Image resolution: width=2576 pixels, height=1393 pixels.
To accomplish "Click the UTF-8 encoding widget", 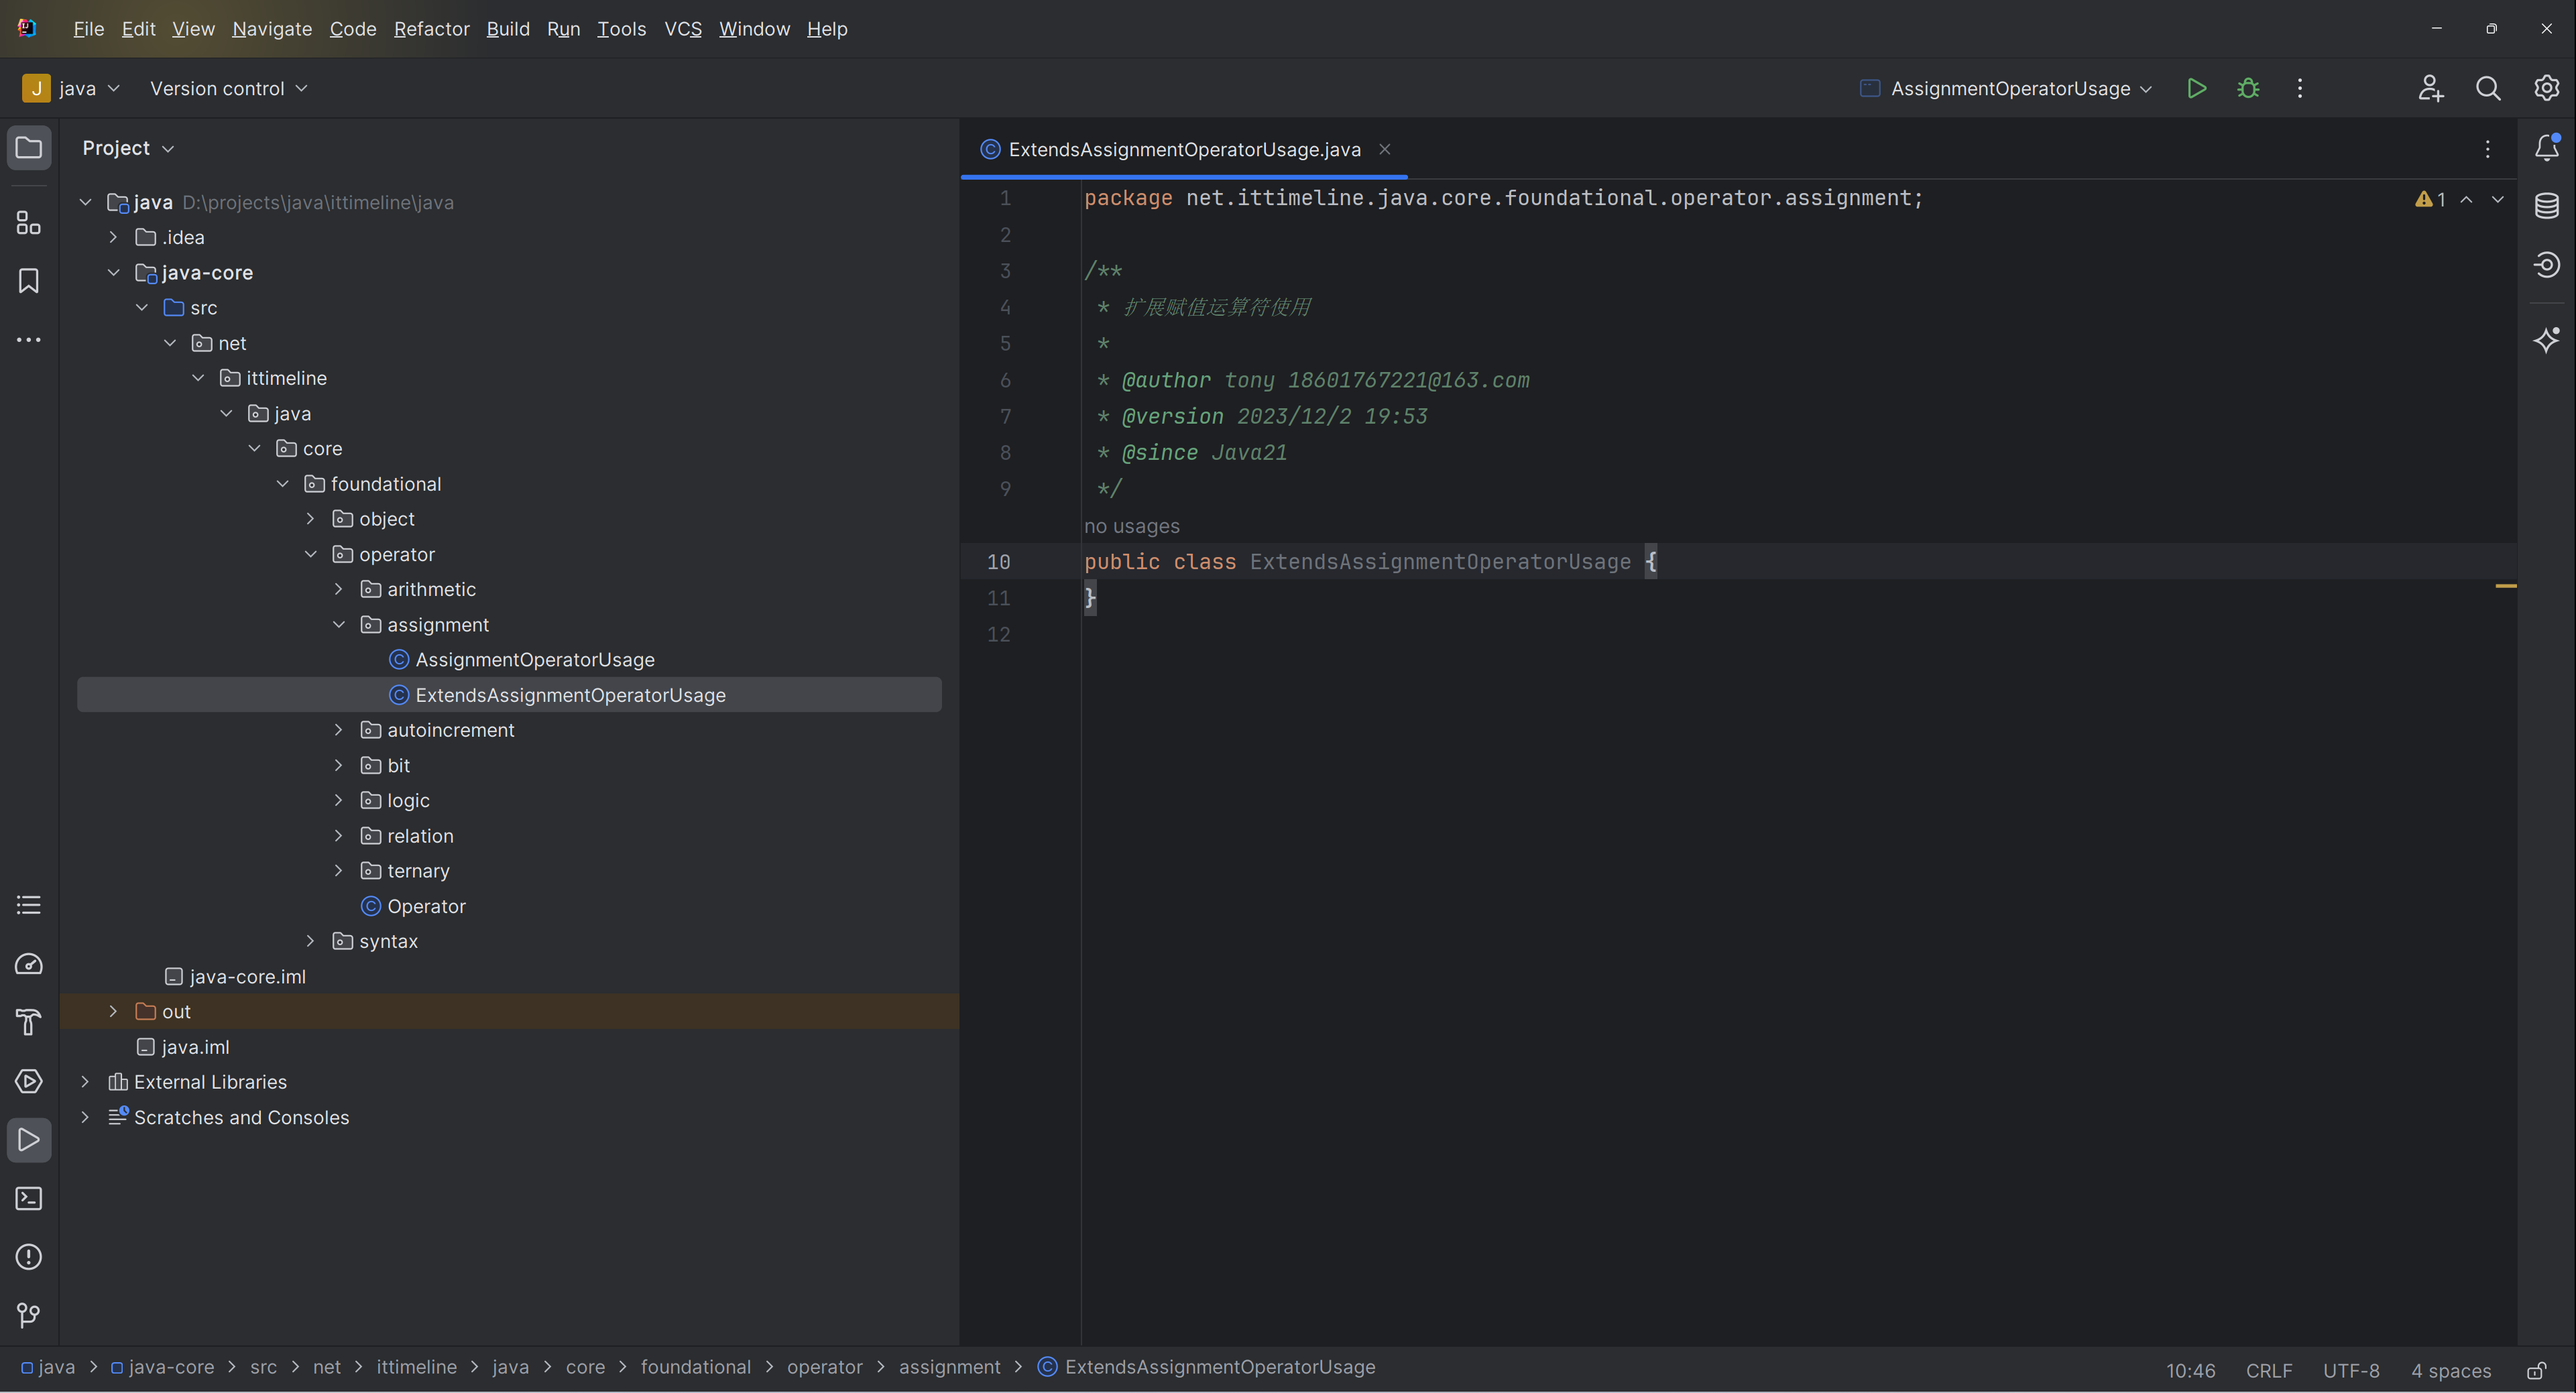I will pos(2351,1370).
